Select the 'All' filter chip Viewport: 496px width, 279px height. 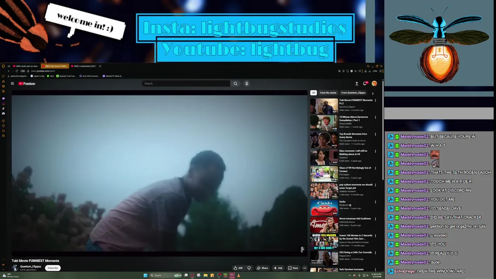point(313,93)
